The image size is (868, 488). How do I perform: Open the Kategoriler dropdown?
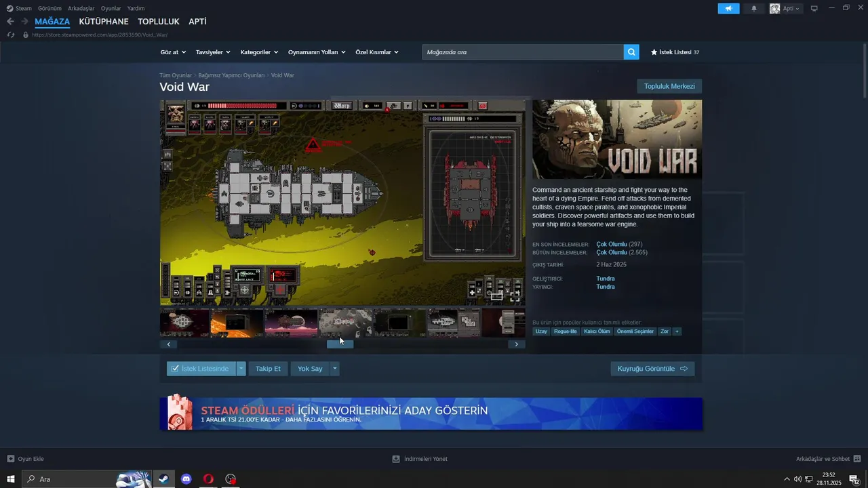pos(260,52)
